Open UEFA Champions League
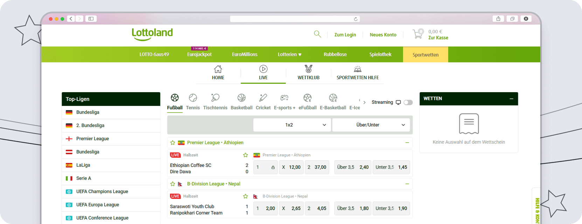Screen dimensions: 582x224 [x=111, y=191]
